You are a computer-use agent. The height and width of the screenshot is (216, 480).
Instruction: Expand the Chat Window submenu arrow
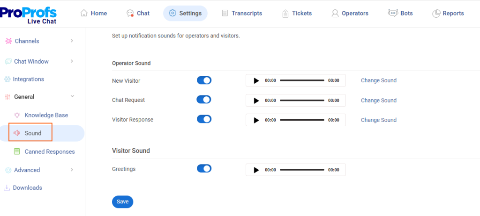pos(72,61)
